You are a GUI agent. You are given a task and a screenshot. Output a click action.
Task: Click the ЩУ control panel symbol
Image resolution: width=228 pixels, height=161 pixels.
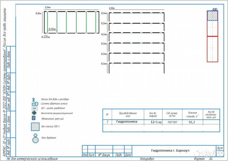(x=35, y=108)
